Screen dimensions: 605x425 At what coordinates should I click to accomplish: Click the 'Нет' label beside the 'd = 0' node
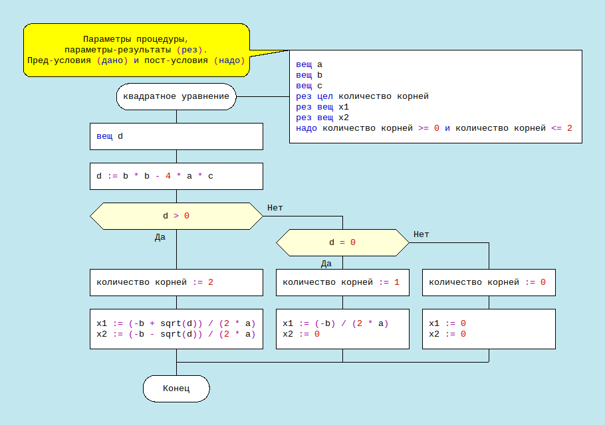422,234
